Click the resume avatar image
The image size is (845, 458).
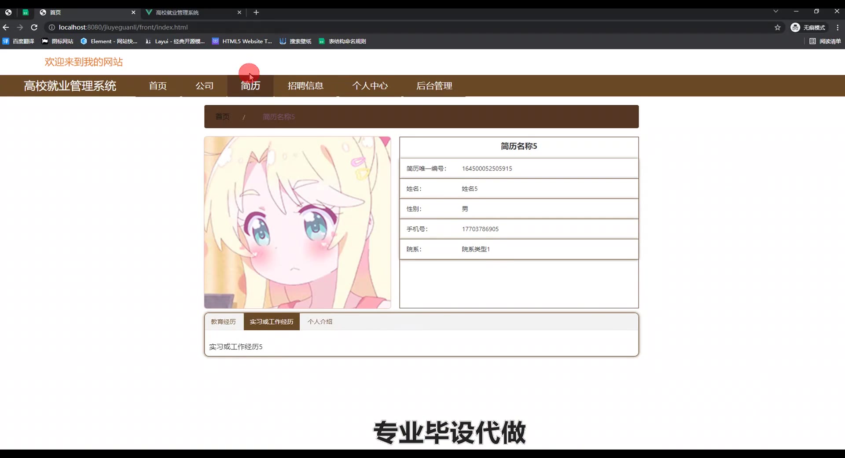(x=298, y=222)
